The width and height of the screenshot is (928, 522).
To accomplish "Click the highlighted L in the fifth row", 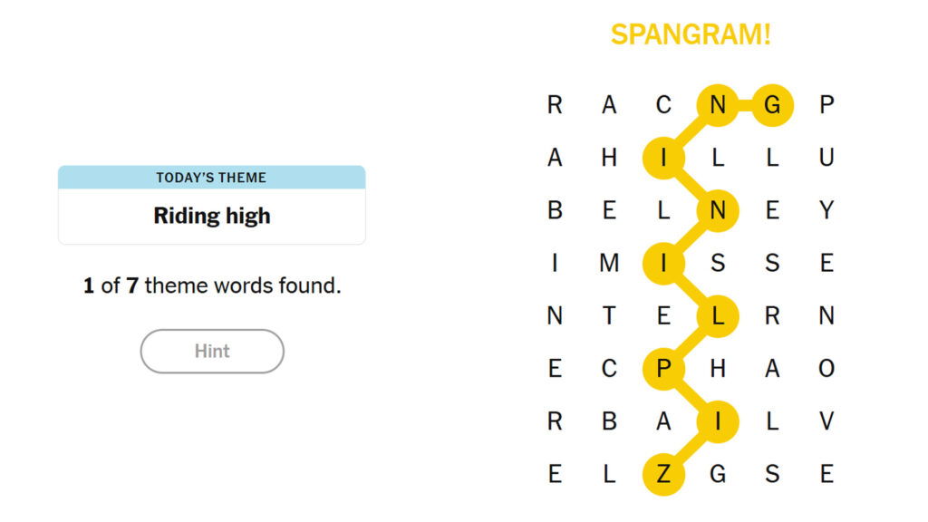I will tap(719, 315).
